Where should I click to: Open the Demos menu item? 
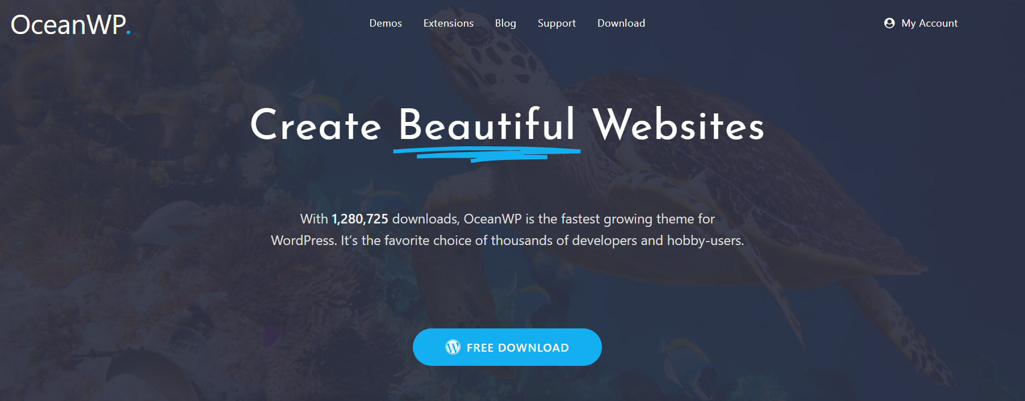(386, 23)
